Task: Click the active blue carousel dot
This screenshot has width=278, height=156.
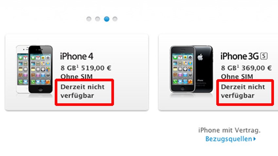Action: [x=107, y=19]
